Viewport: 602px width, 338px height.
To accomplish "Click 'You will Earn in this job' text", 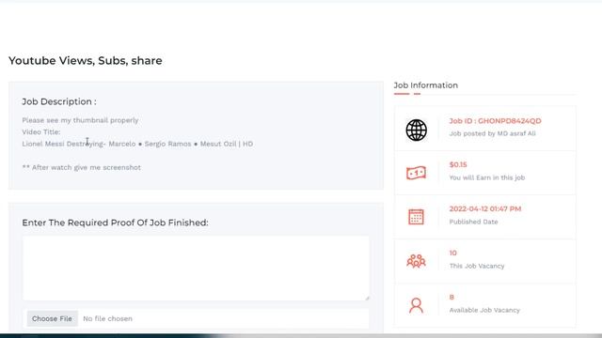I will point(487,177).
